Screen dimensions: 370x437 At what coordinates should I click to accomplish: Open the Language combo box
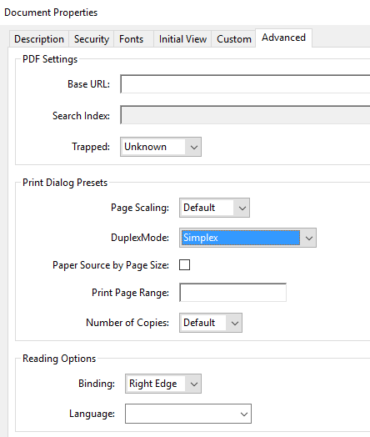(188, 414)
